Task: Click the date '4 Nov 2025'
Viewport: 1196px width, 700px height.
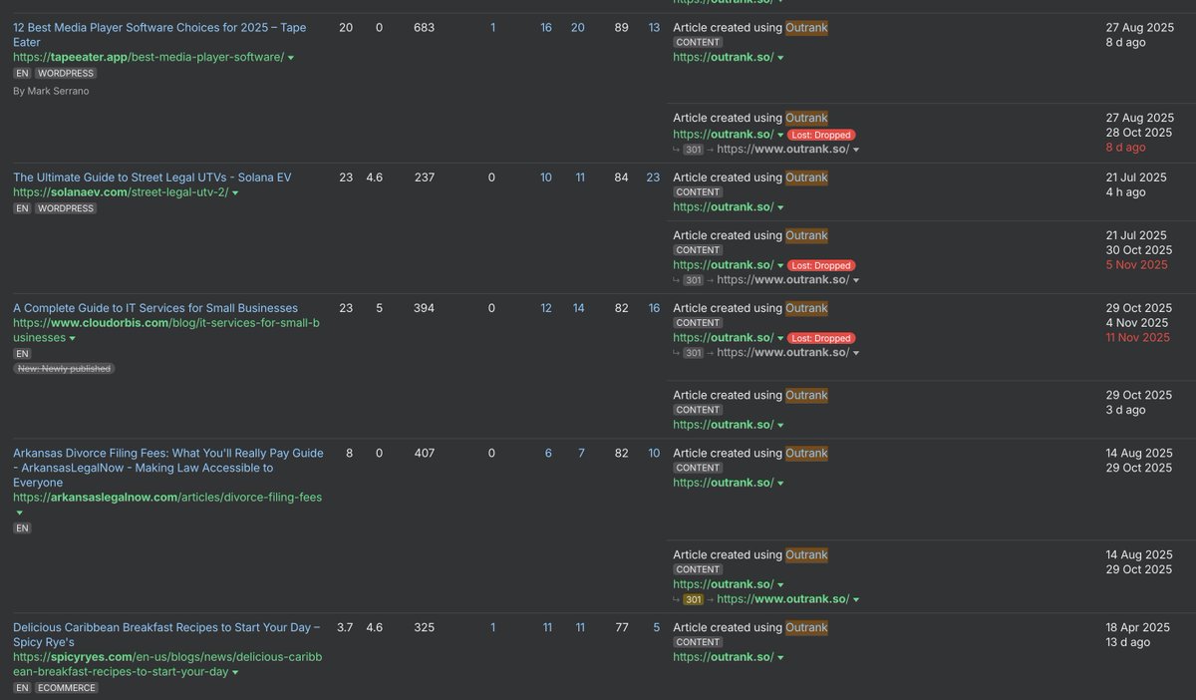Action: pyautogui.click(x=1136, y=323)
